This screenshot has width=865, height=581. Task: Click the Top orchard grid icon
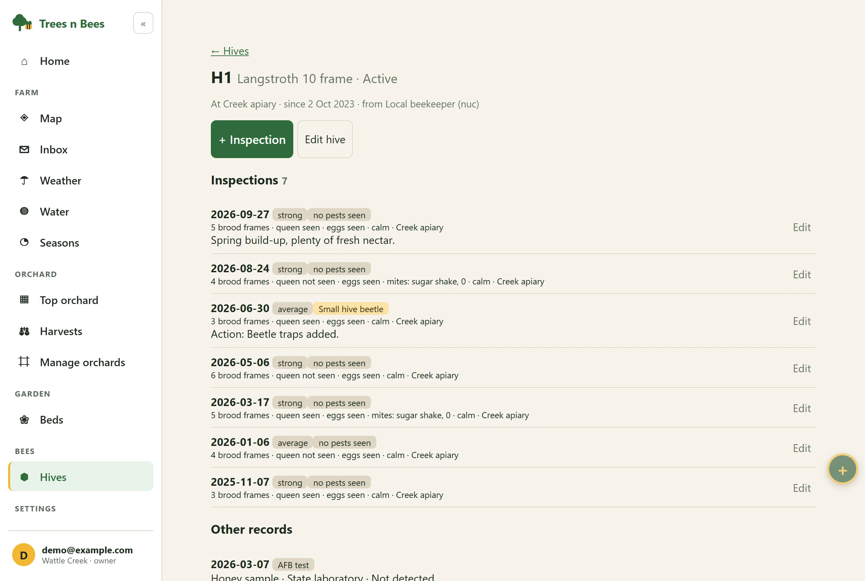24,300
